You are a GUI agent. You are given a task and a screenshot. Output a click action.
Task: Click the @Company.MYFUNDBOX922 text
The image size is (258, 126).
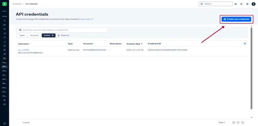30,53
